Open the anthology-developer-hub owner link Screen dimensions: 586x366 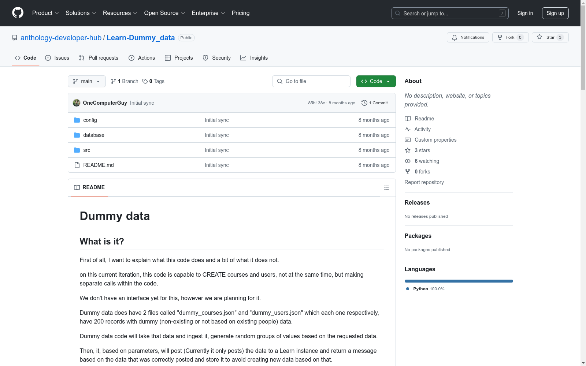[61, 38]
